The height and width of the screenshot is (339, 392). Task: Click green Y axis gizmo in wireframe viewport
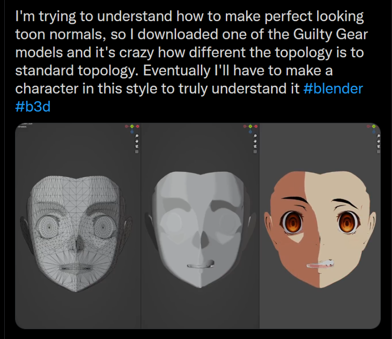[x=132, y=126]
